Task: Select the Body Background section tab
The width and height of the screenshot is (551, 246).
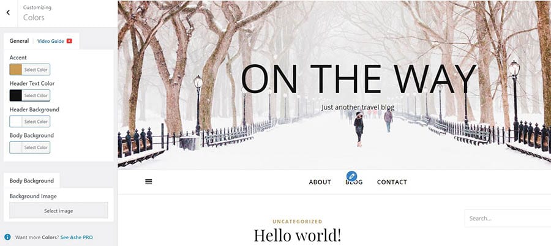Action: click(x=32, y=181)
